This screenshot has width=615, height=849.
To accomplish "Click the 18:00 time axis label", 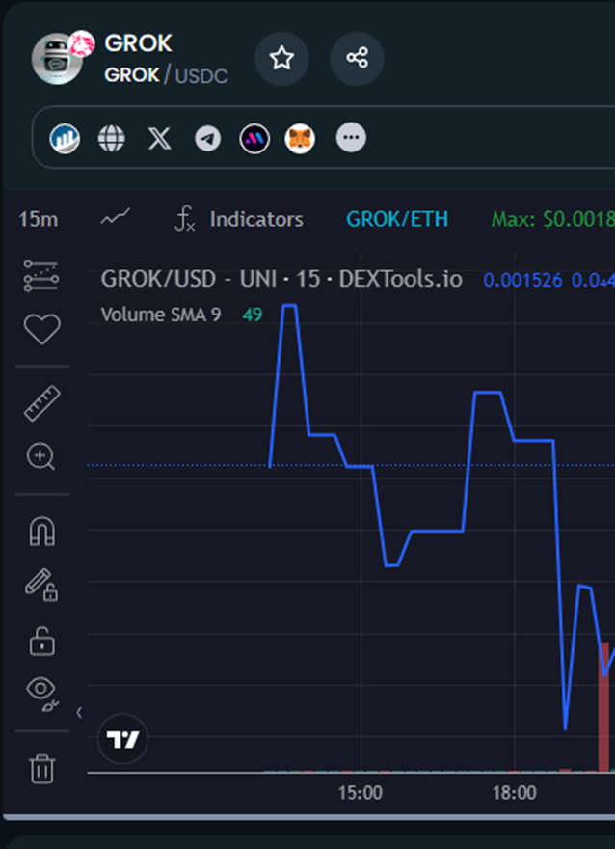I will pyautogui.click(x=515, y=793).
